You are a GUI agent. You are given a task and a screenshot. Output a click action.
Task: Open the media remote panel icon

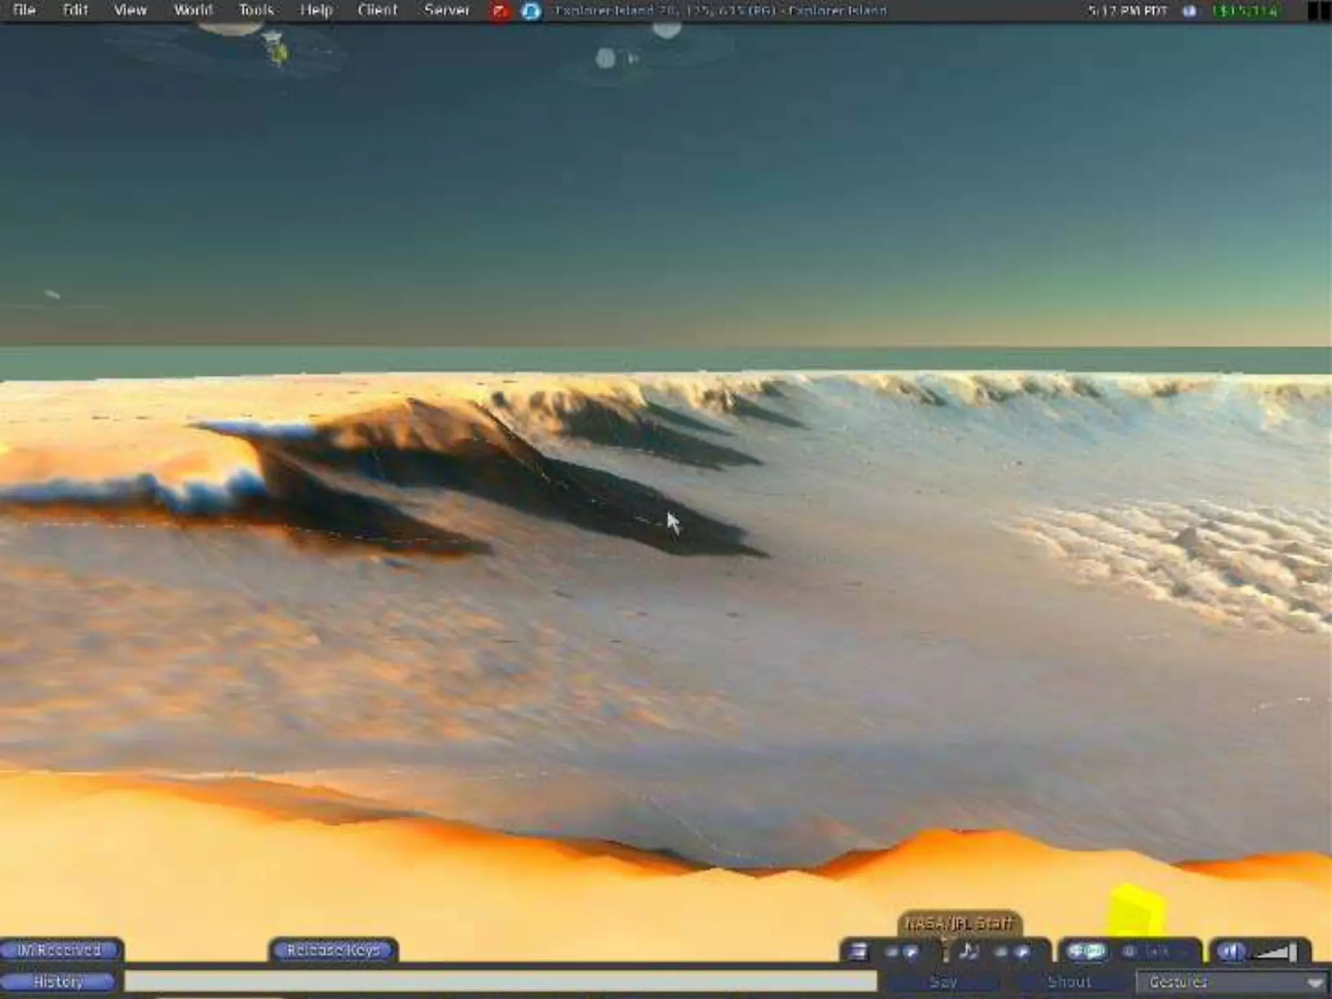(x=859, y=952)
